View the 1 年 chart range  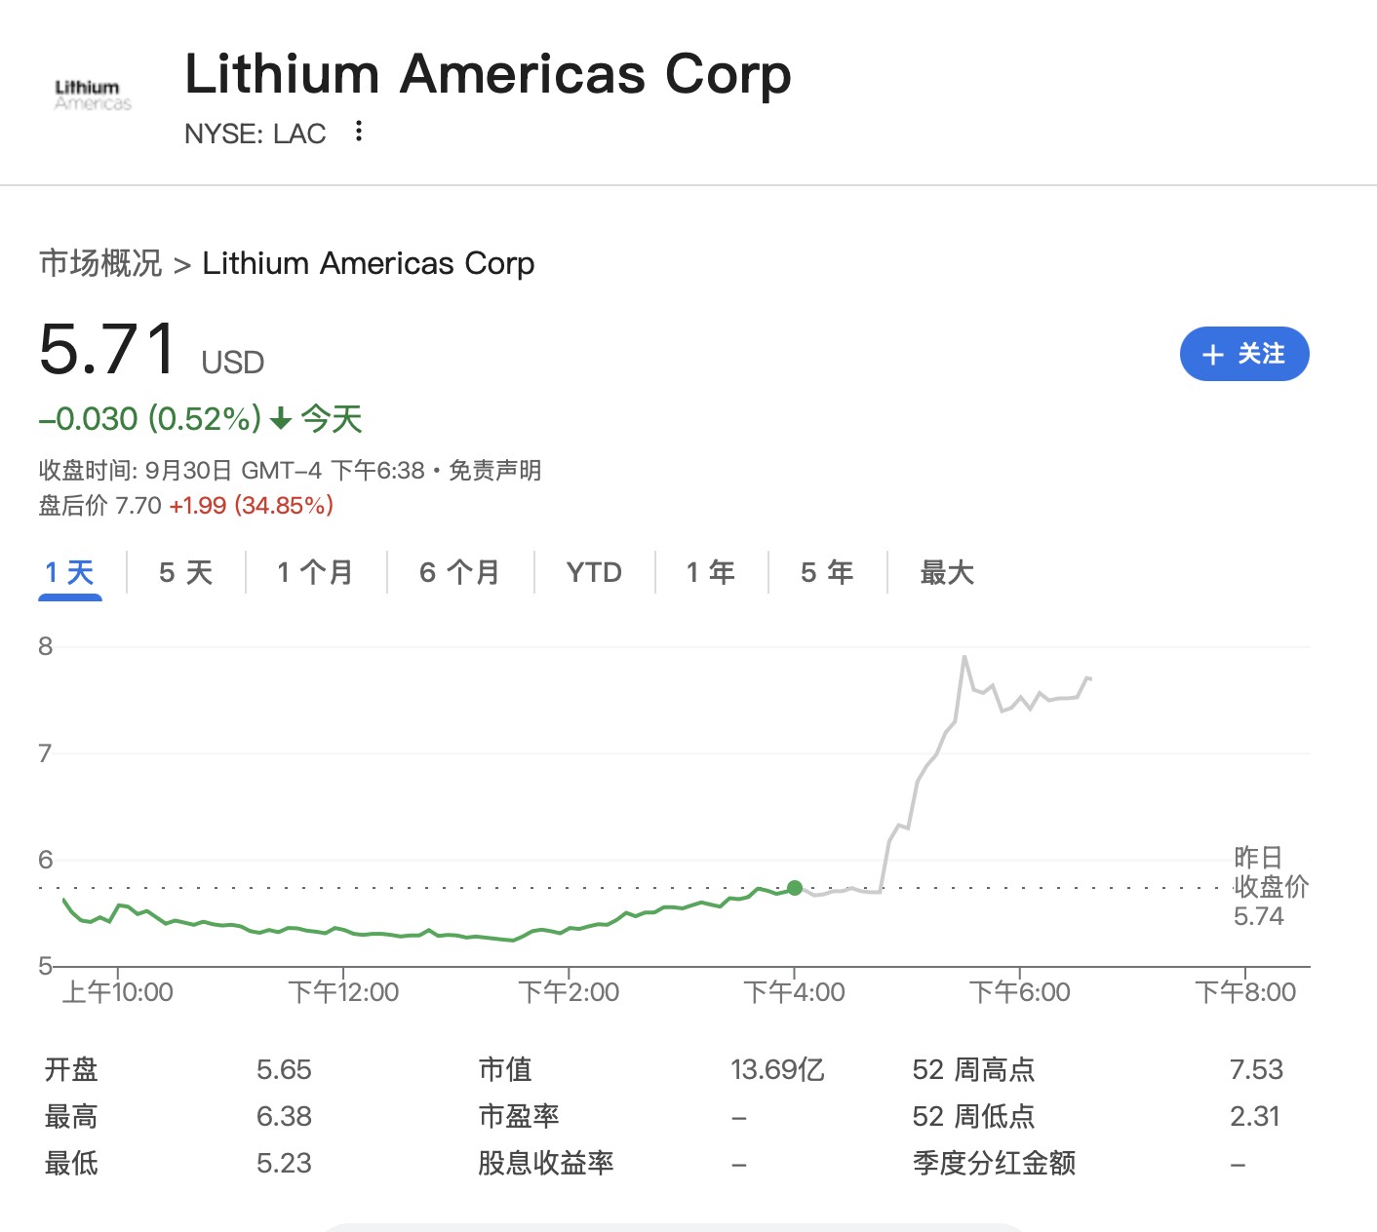(711, 572)
